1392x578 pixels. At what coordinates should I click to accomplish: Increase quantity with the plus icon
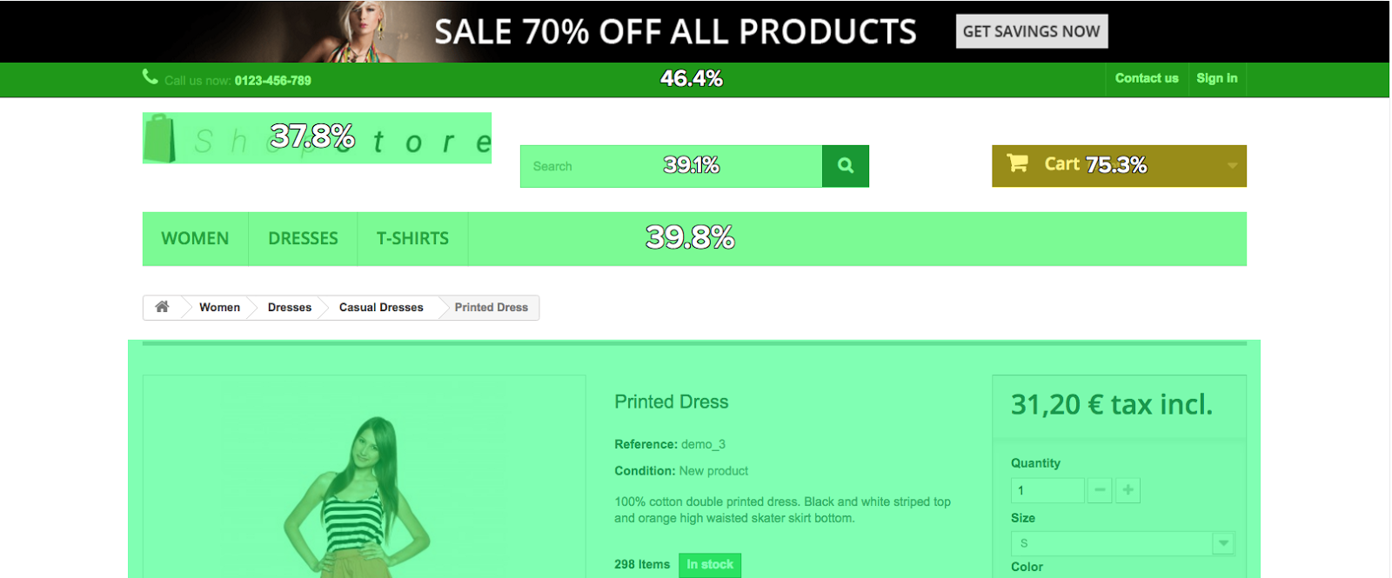tap(1128, 489)
